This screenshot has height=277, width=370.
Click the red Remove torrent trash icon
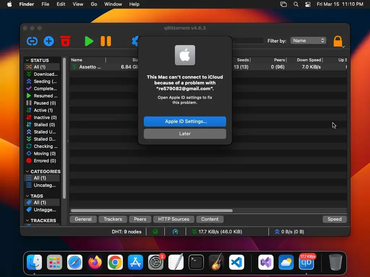tap(65, 41)
